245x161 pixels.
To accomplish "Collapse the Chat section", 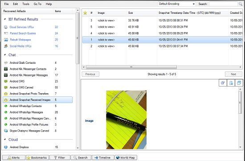I will (x=5, y=55).
